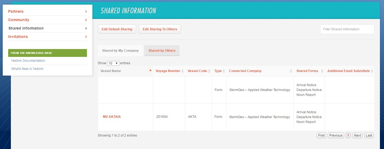Click the Vessel Name sort arrow icon
This screenshot has width=384, height=149.
(x=150, y=70)
